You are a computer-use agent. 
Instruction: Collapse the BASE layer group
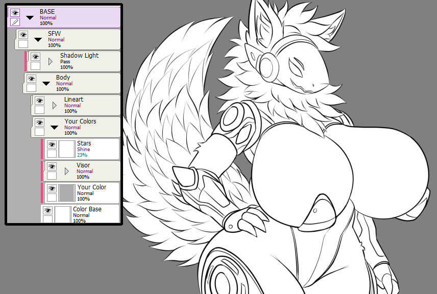pyautogui.click(x=30, y=18)
